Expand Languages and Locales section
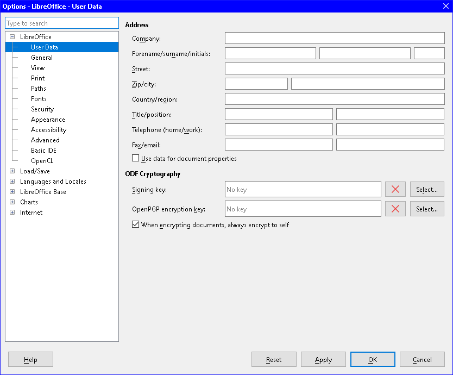Screen dimensions: 453x375 (12, 182)
